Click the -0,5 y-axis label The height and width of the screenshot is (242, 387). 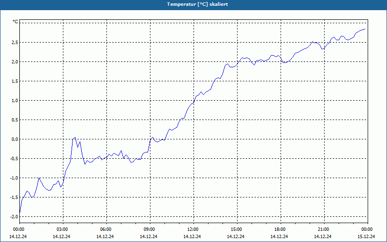pyautogui.click(x=14, y=159)
